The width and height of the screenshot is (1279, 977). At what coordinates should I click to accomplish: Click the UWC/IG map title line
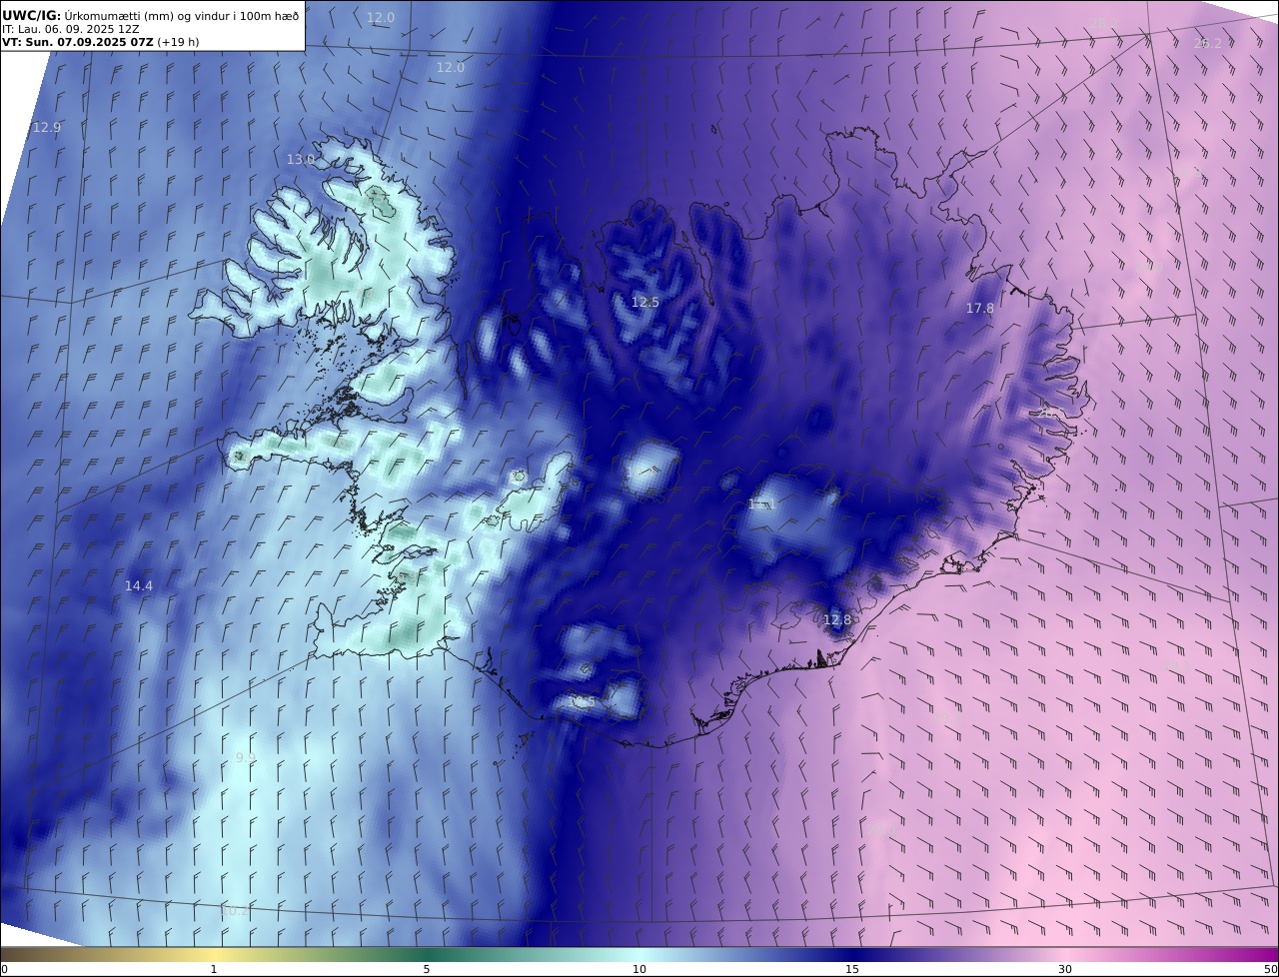tap(151, 15)
